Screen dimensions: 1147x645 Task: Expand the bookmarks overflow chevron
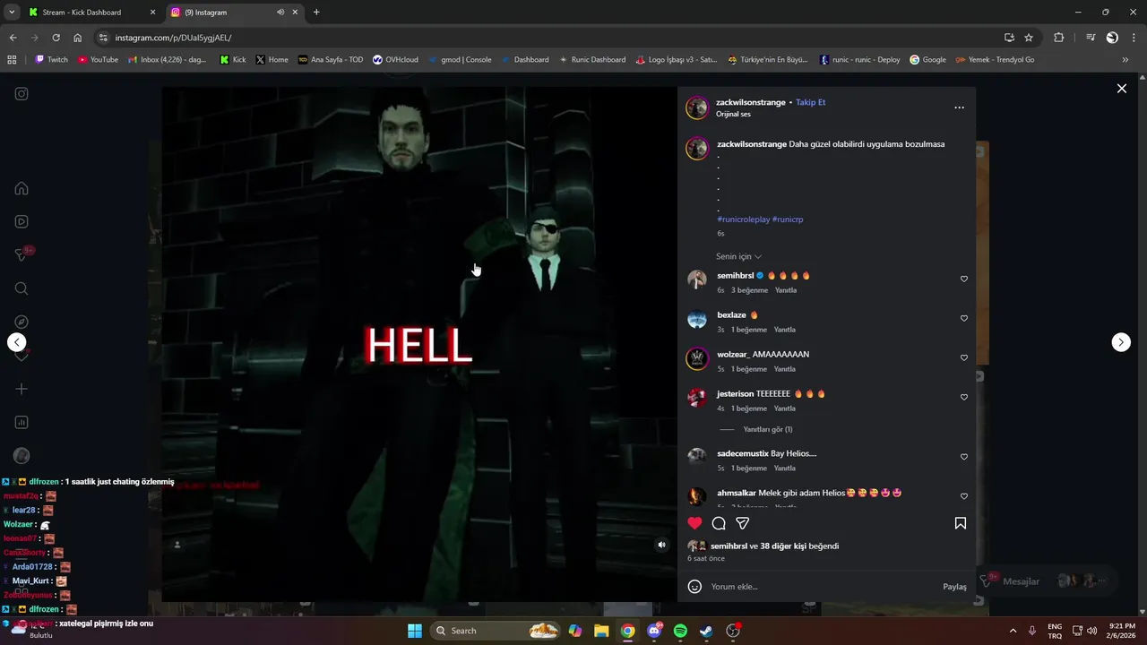point(1125,60)
